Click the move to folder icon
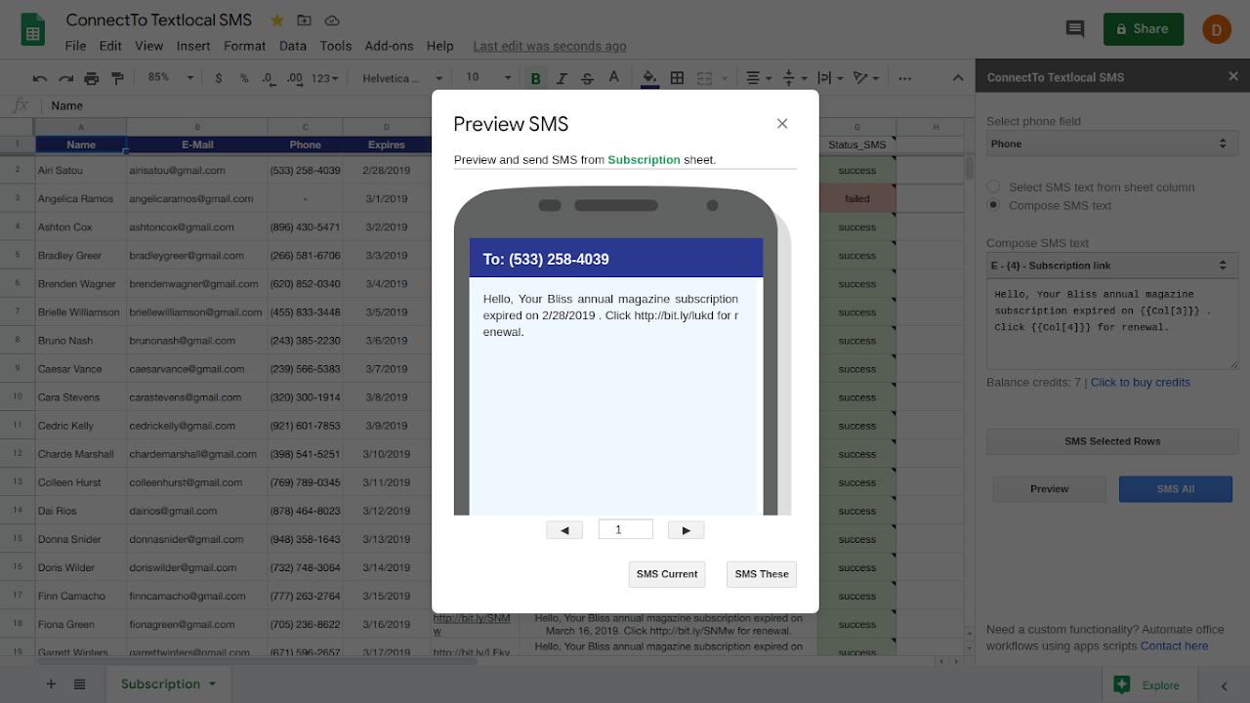This screenshot has width=1250, height=703. [x=305, y=20]
